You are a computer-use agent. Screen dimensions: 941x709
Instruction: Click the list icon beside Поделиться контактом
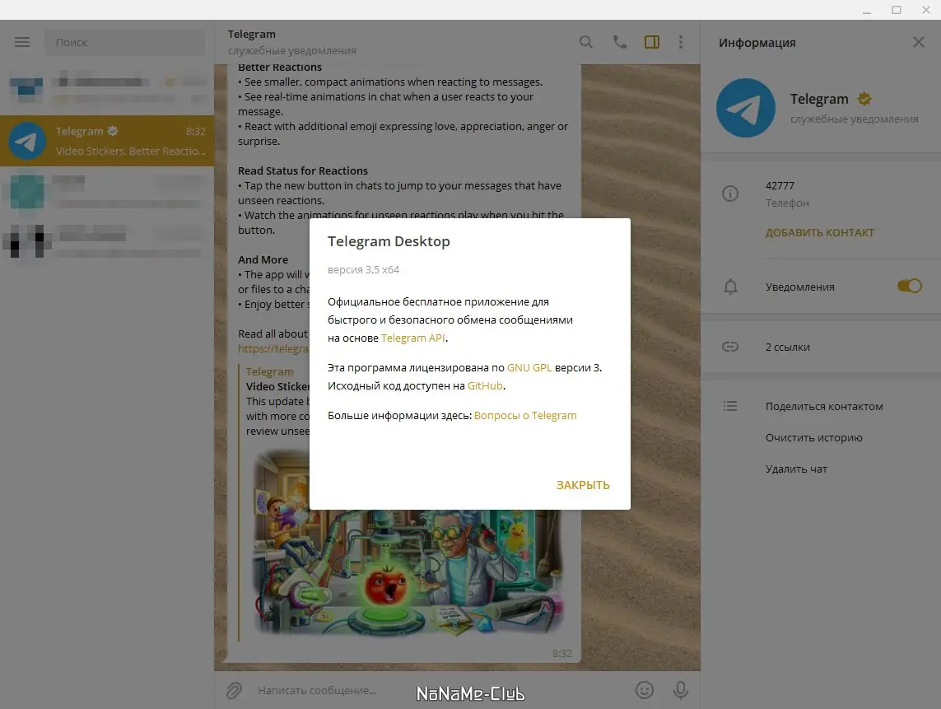point(729,407)
